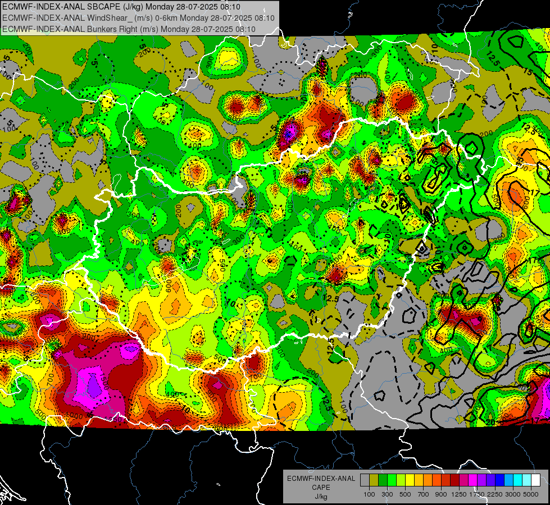550x505 pixels.
Task: Click the 300 legend tick label
Action: (x=387, y=494)
